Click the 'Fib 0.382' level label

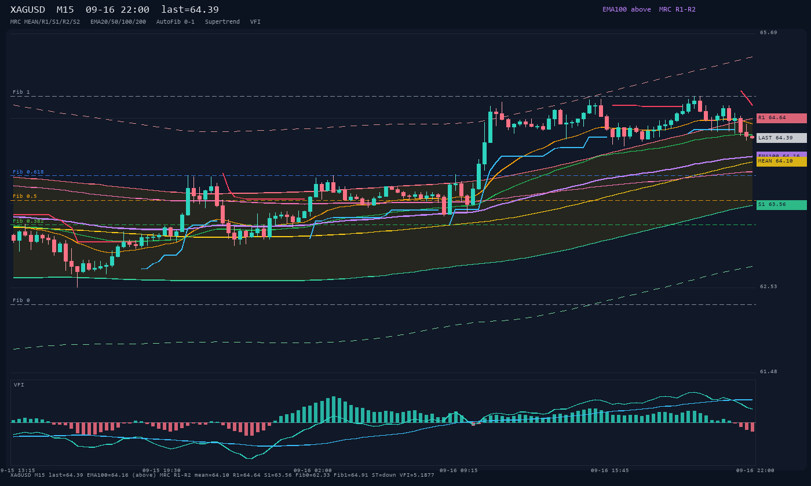coord(28,221)
